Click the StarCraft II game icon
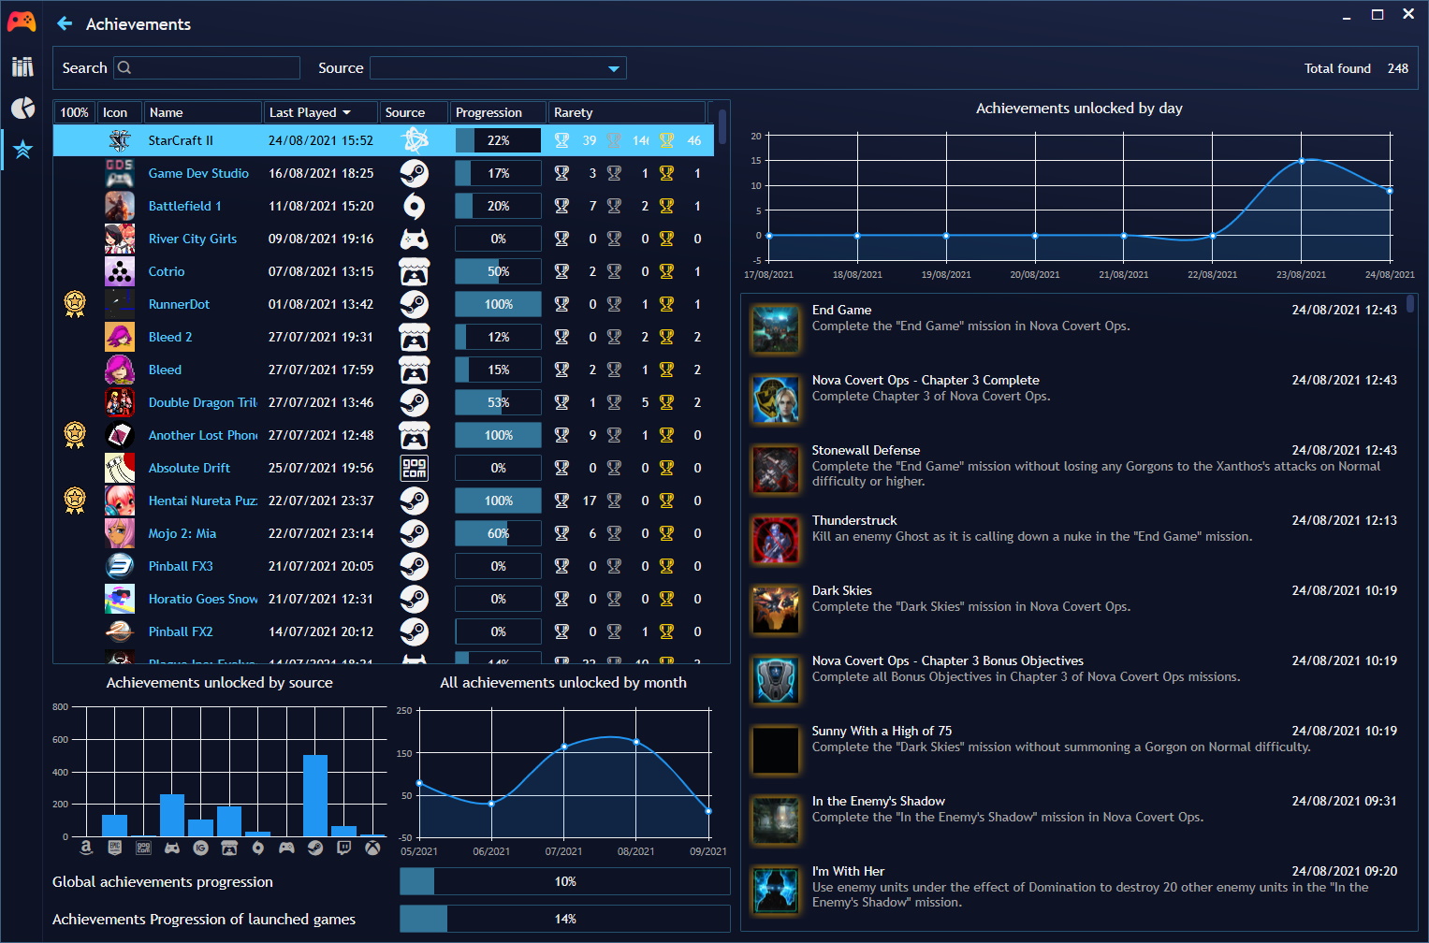This screenshot has height=943, width=1429. [x=120, y=140]
